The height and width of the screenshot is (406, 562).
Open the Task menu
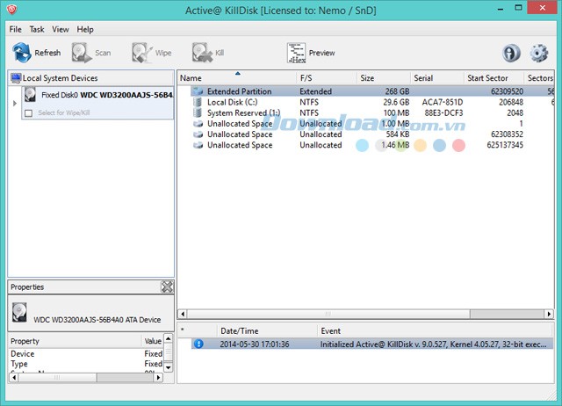coord(37,29)
